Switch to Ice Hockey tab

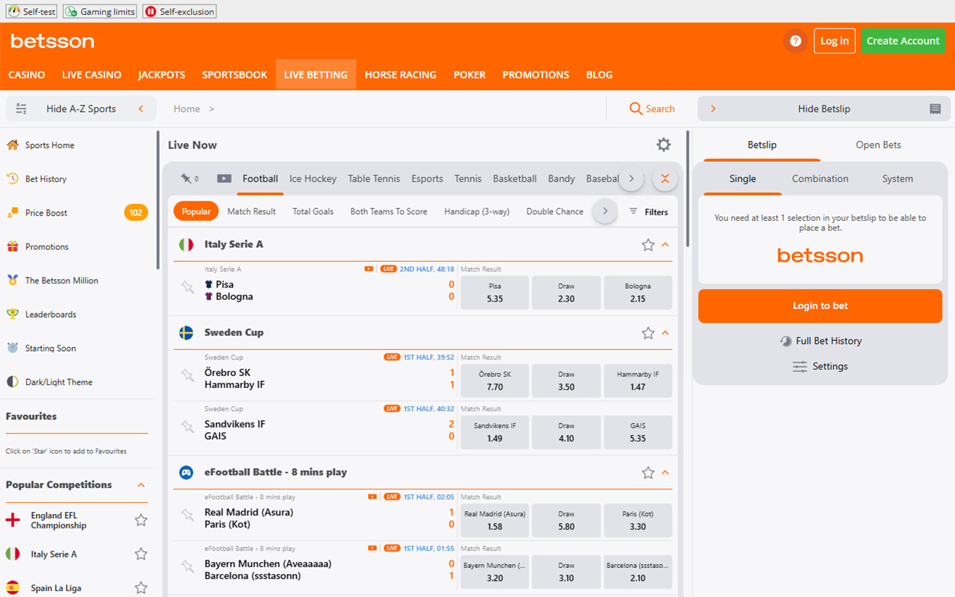pos(313,178)
